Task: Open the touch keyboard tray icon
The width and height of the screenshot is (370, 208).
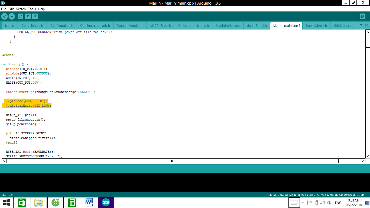Action: point(294,203)
